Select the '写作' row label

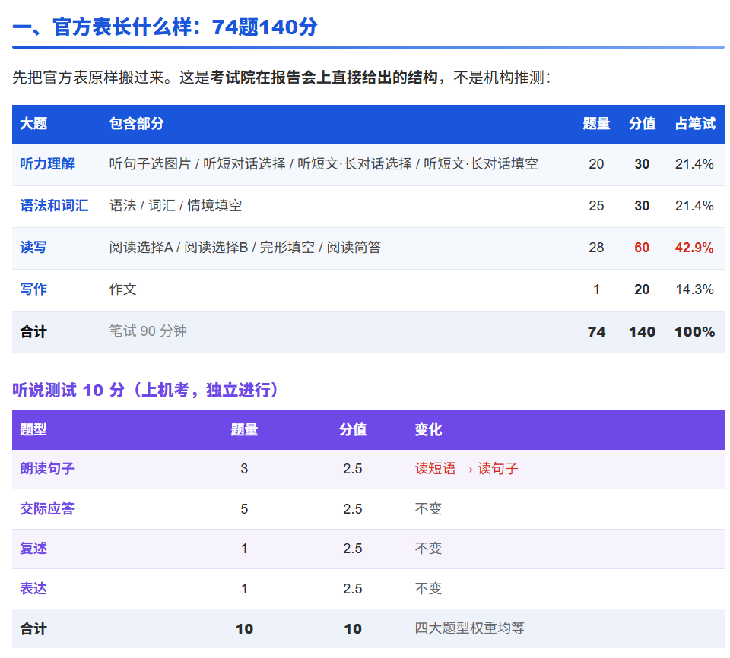point(33,289)
